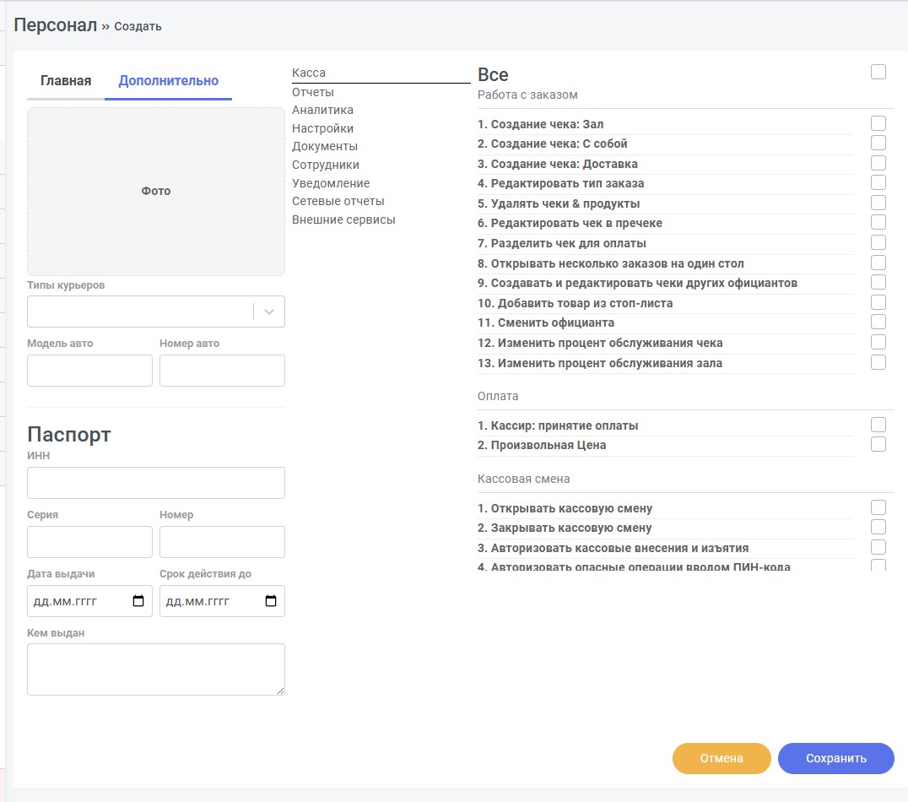
Task: Open Внешние сервисы permissions
Action: coord(343,219)
